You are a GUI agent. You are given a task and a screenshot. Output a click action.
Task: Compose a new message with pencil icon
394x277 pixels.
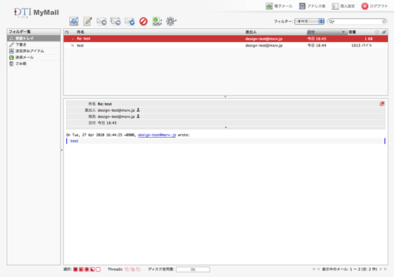(x=87, y=21)
